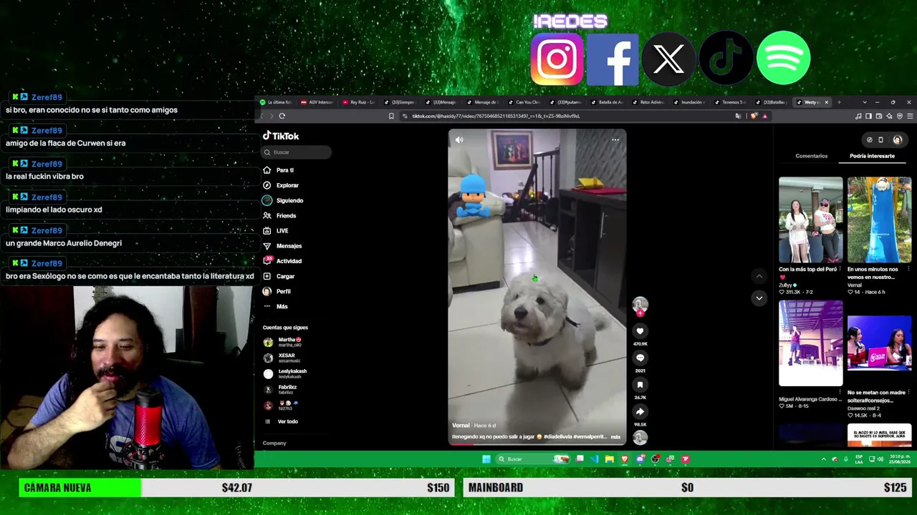
Task: Open the video's three-dot options menu
Action: coord(615,139)
